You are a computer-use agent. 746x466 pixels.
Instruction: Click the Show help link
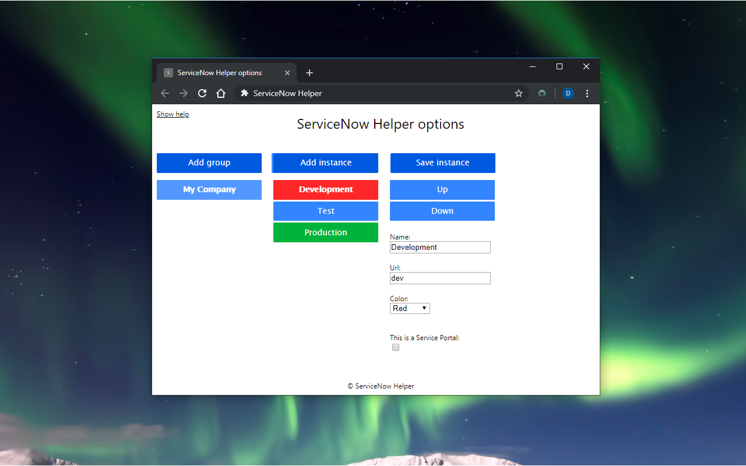click(173, 114)
